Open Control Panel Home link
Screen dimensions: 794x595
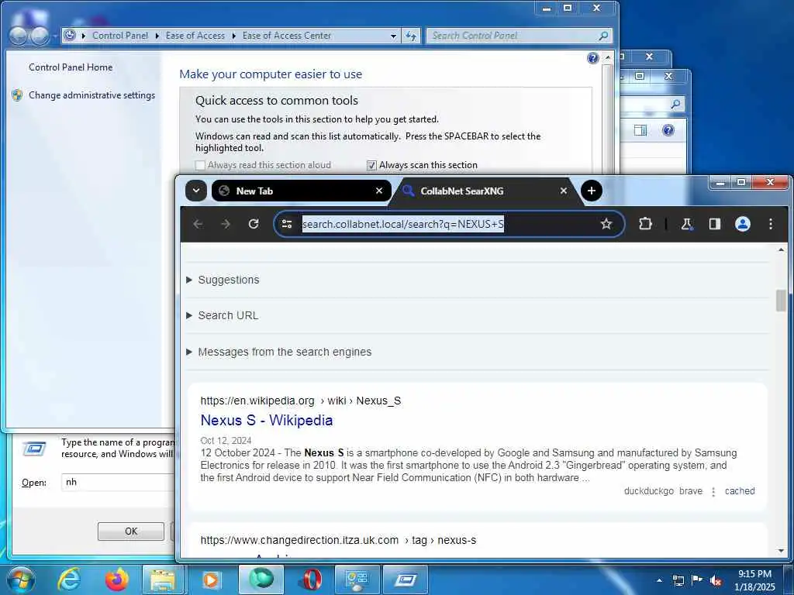(71, 67)
